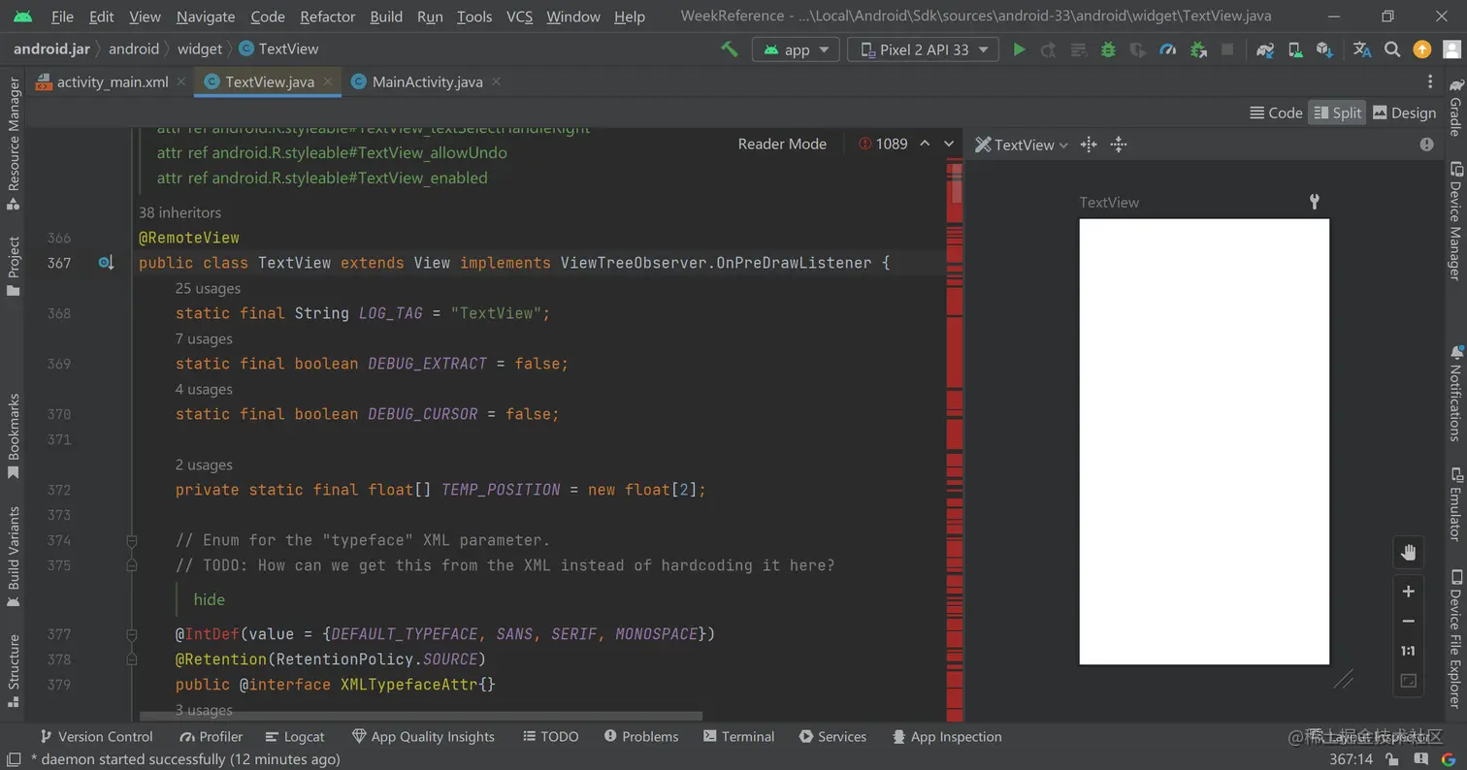The image size is (1467, 770).
Task: Click the Apply Code Changes icon
Action: click(1078, 49)
